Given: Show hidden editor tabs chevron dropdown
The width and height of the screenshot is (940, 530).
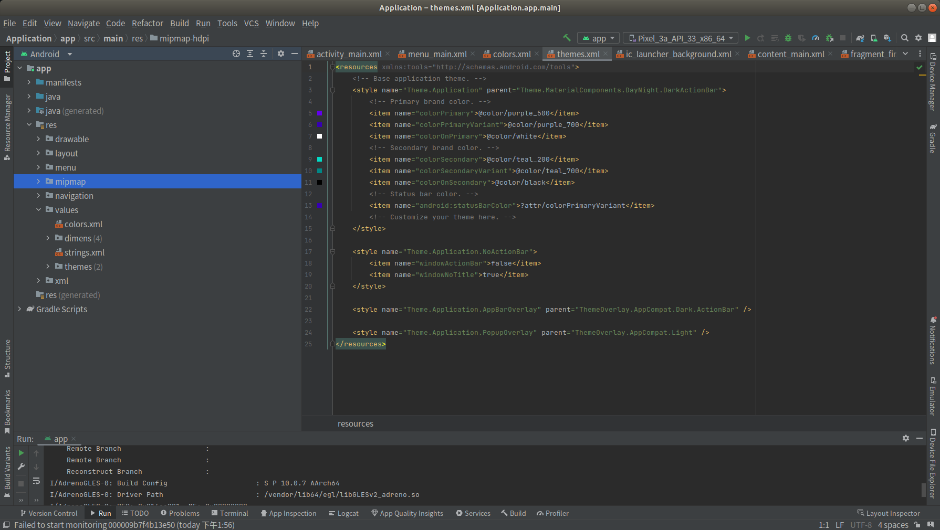Looking at the screenshot, I should 905,54.
